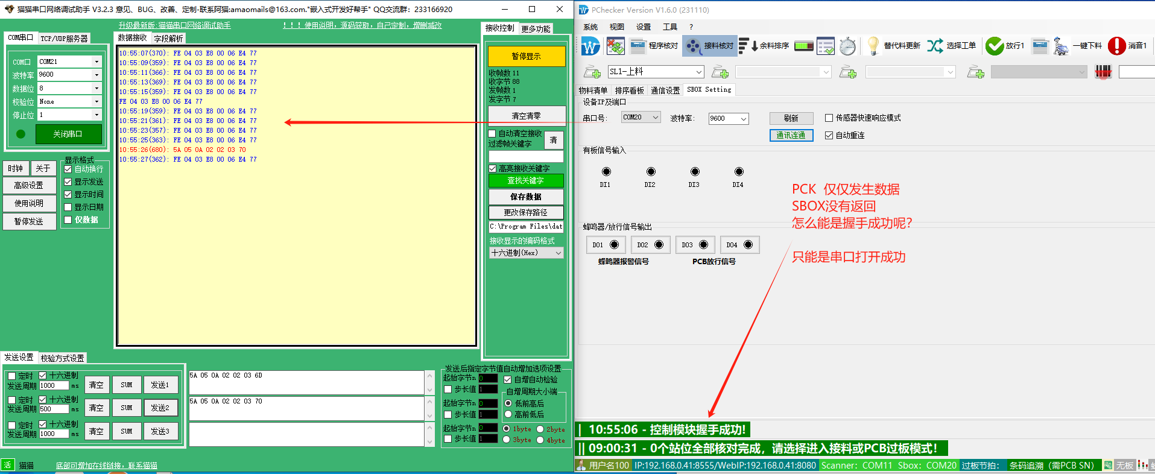This screenshot has height=474, width=1155.
Task: Enable the 传感器快速响应模式 checkbox
Action: point(829,118)
